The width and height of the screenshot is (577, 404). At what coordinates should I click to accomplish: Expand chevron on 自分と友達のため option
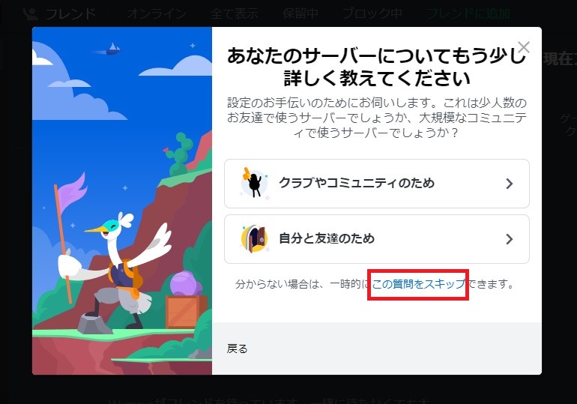[x=510, y=239]
